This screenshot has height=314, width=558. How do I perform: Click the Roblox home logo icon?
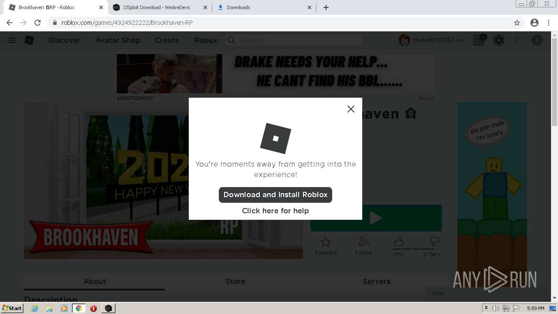pyautogui.click(x=29, y=40)
